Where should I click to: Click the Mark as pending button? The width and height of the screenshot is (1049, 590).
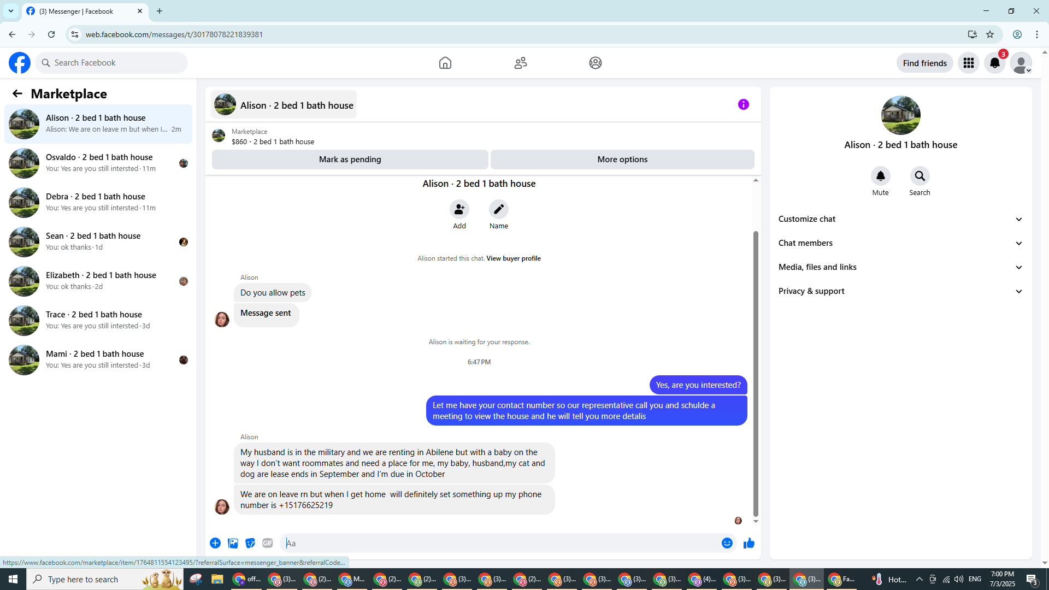350,160
